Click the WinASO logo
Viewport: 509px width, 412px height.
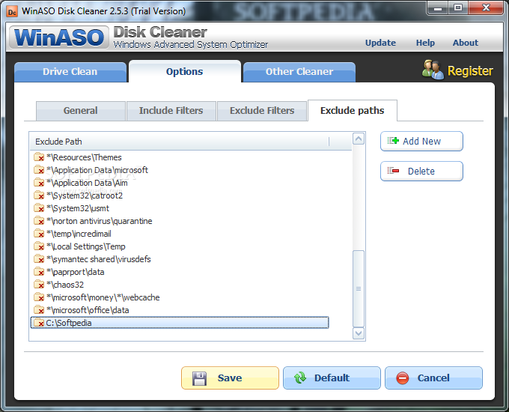(59, 37)
